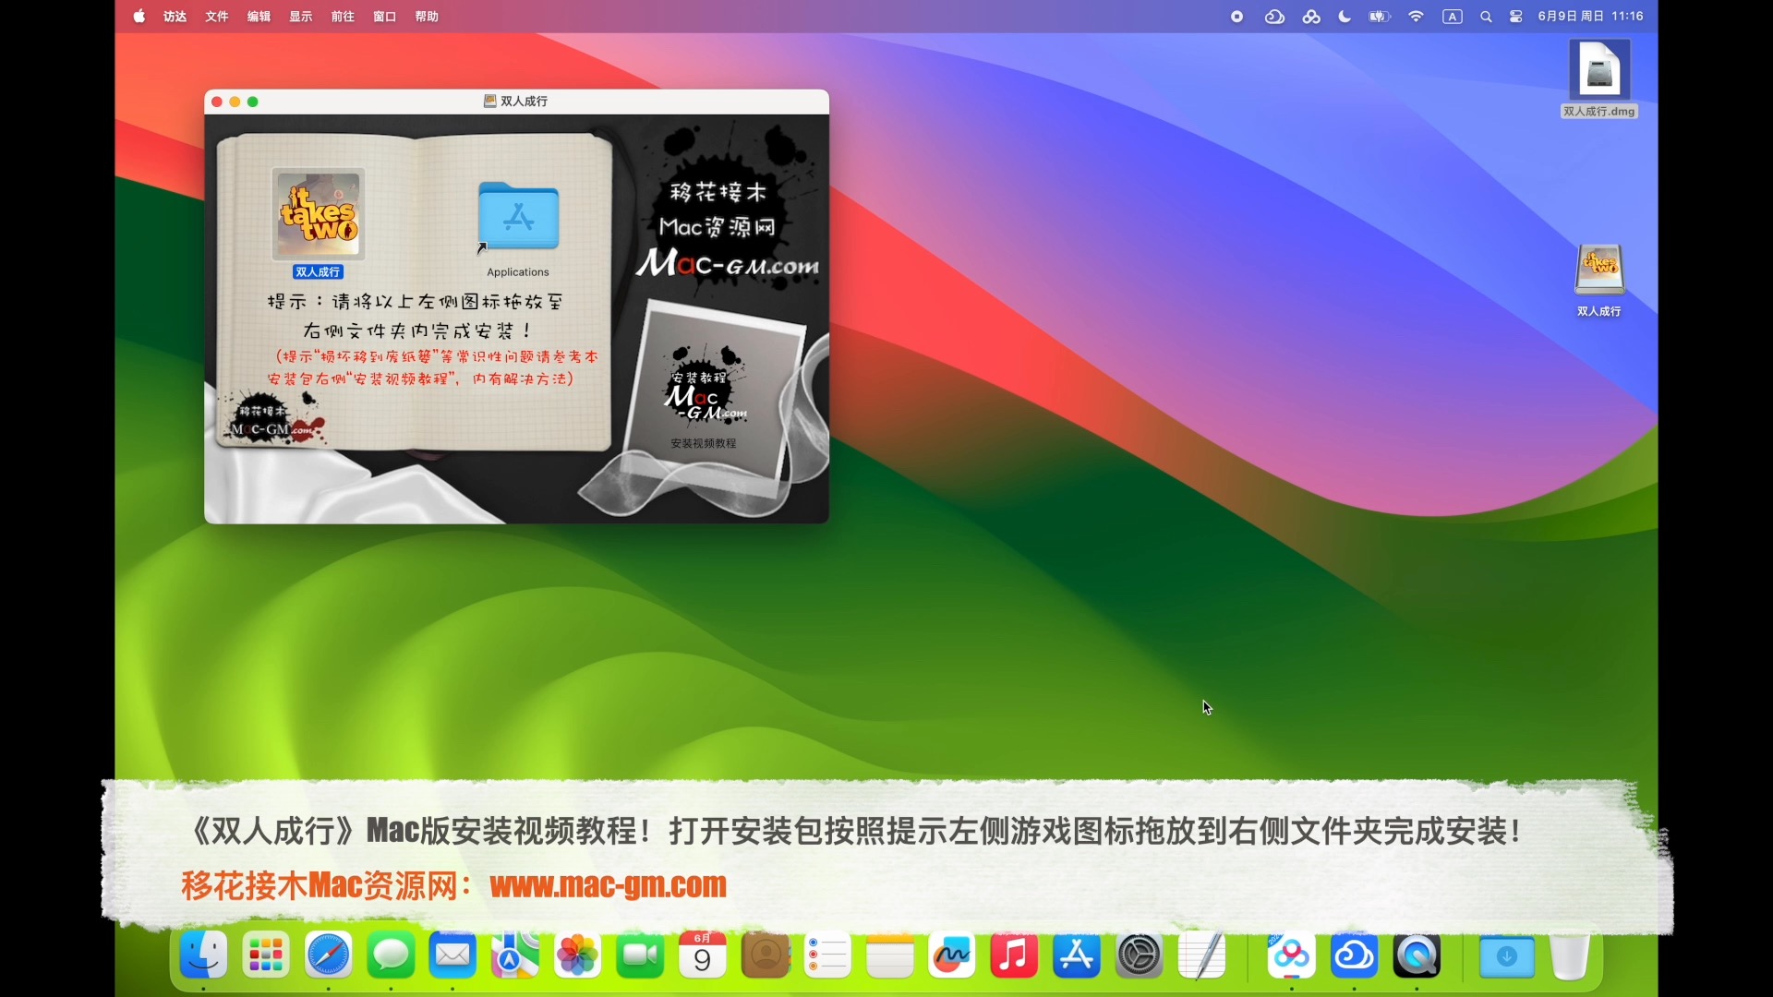Open TextEdit from the Dock
1773x997 pixels.
(1202, 955)
